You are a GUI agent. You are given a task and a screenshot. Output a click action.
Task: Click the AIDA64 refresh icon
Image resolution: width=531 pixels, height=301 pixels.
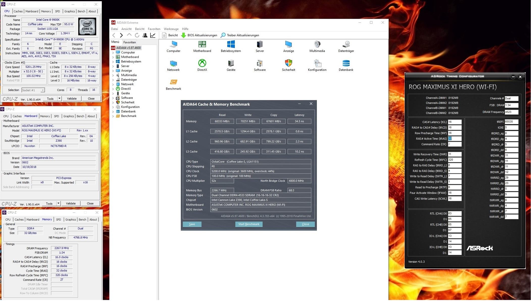coord(137,35)
